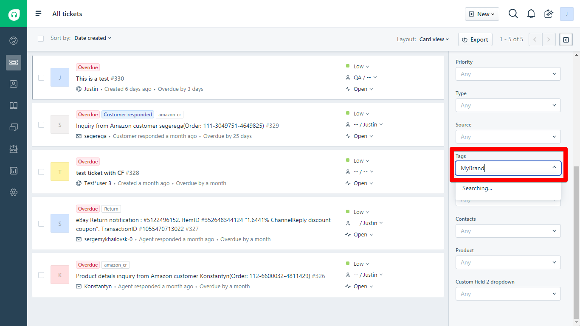
Task: Open notifications bell icon
Action: (x=531, y=14)
